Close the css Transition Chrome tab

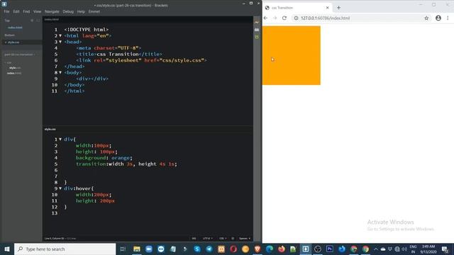point(328,8)
